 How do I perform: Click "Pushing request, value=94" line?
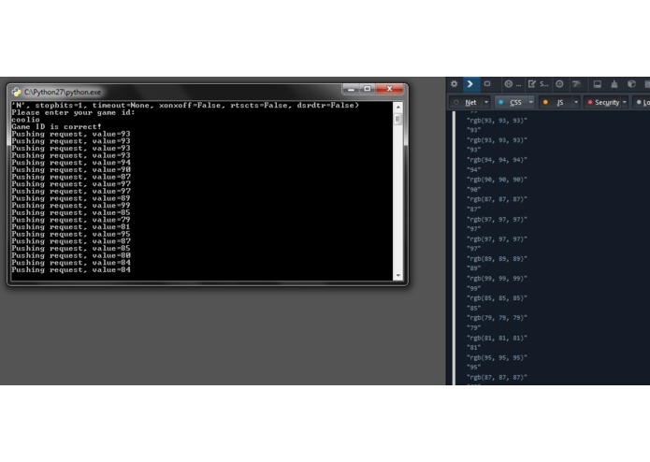[x=71, y=163]
